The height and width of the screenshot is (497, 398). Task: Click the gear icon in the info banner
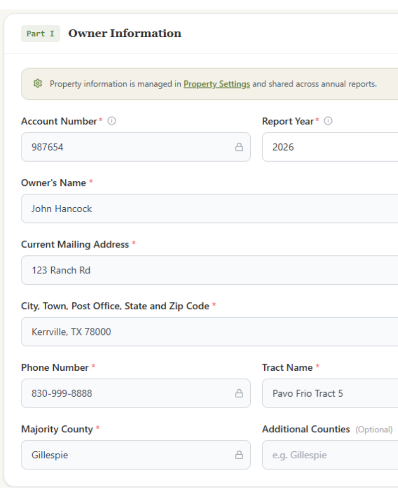[x=38, y=83]
